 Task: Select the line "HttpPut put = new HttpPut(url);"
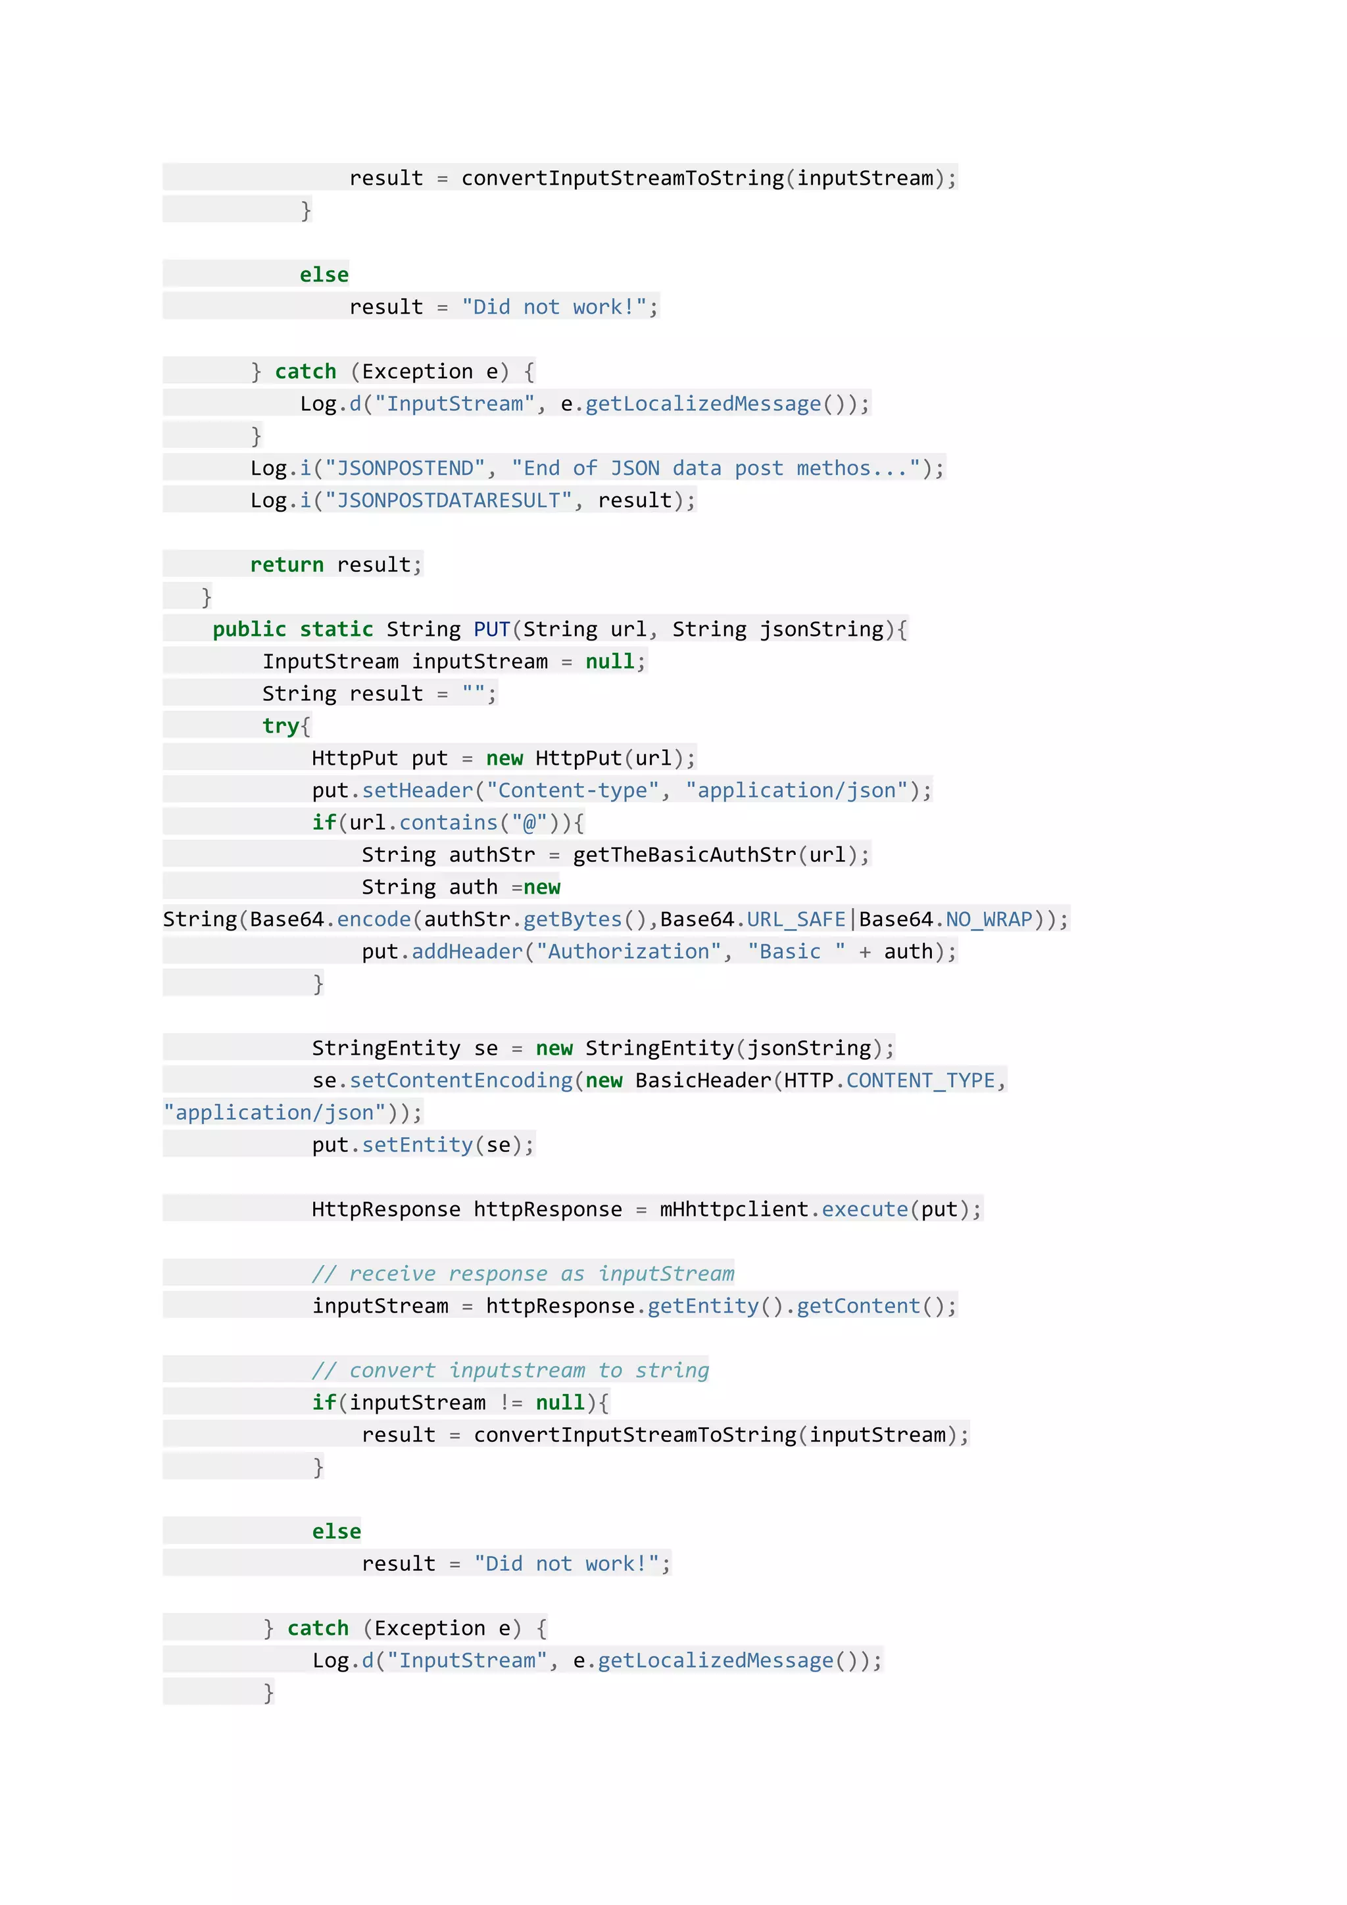click(503, 758)
